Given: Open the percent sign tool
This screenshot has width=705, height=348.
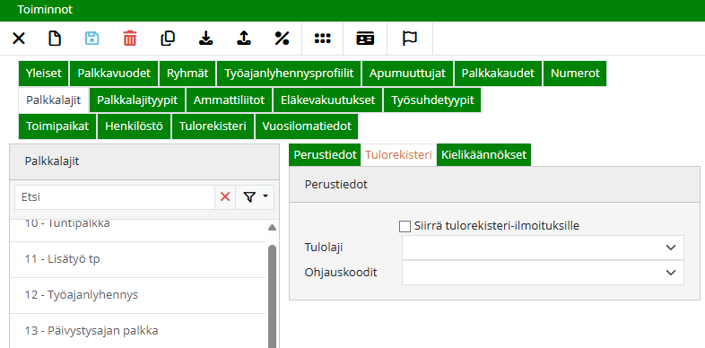Looking at the screenshot, I should 282,39.
